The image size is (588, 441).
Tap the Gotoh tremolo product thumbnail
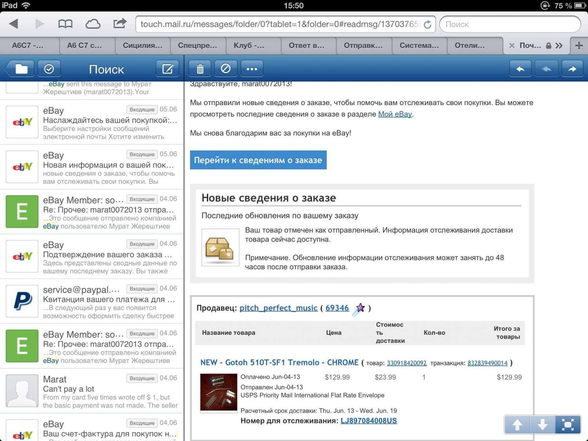[x=219, y=392]
